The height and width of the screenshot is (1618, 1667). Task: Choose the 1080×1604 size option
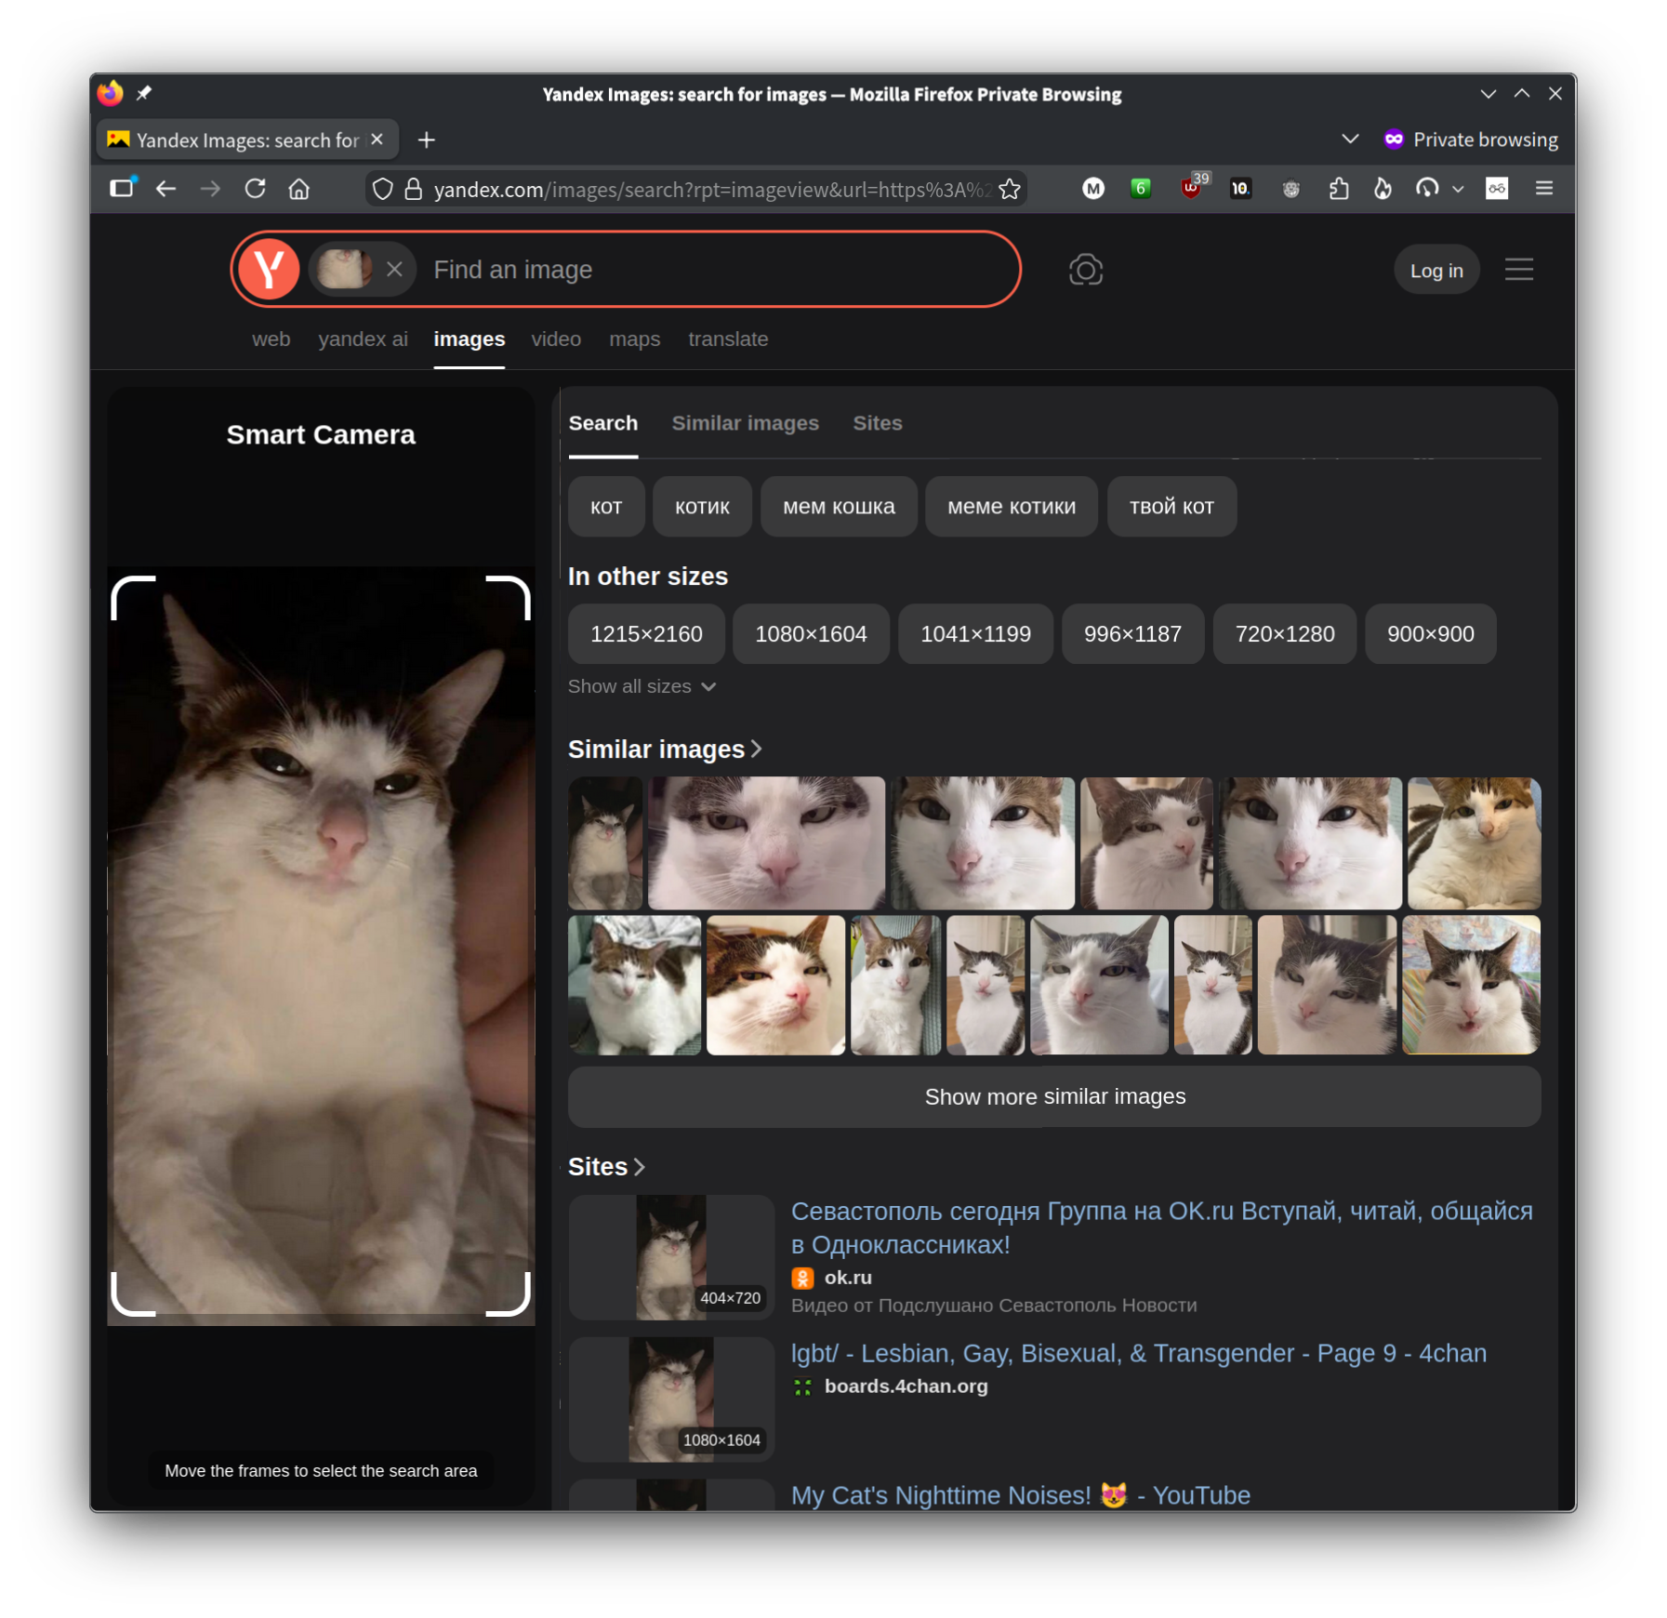pos(811,634)
